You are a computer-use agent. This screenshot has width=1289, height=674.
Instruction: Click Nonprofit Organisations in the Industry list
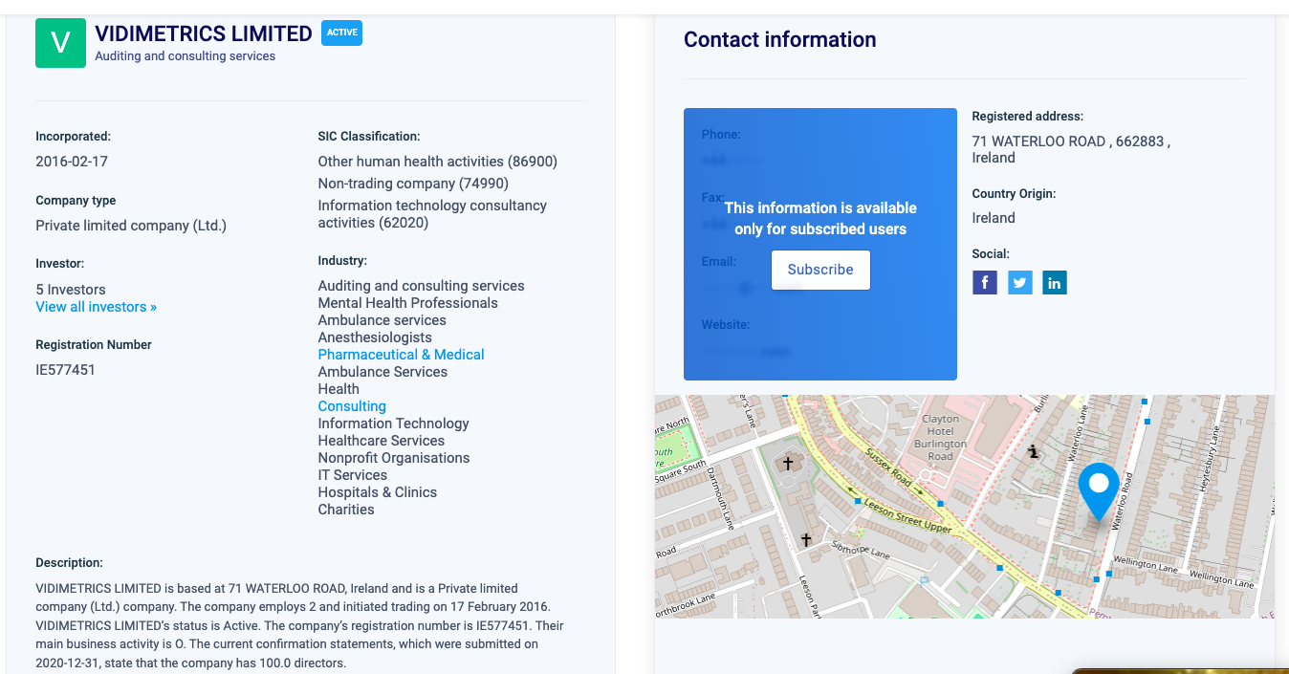(394, 458)
